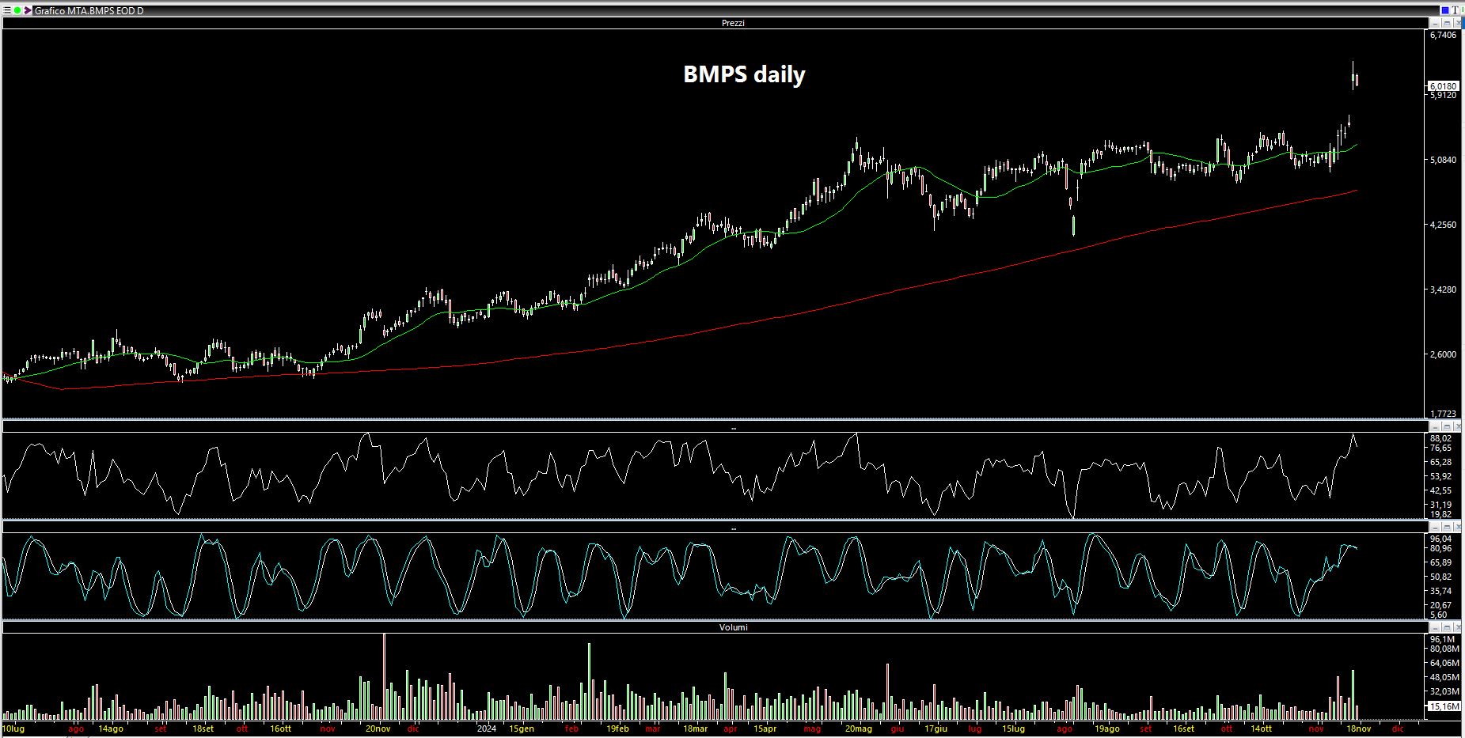Open the chart hamburger menu icon

[6, 11]
